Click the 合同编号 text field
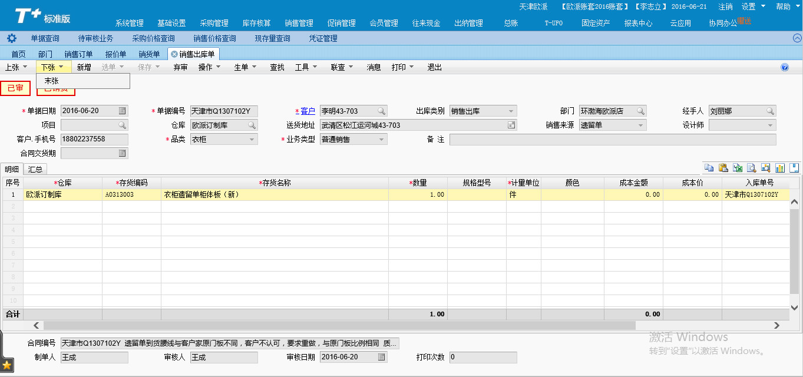The height and width of the screenshot is (377, 803). tap(230, 343)
